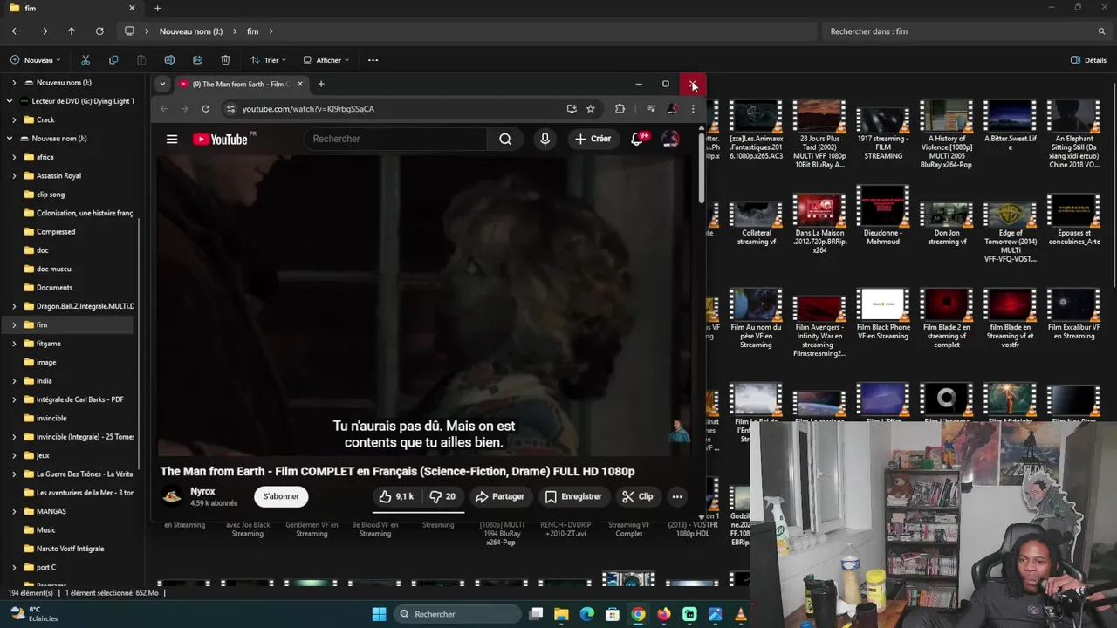1117x628 pixels.
Task: Like the video with 9,1 k thumbs up
Action: click(x=395, y=496)
